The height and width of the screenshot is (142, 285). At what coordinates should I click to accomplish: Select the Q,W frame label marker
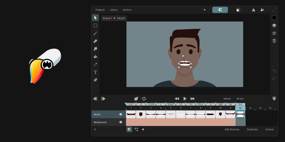pos(220,104)
